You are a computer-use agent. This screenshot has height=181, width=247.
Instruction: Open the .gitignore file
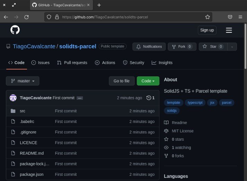coord(28,132)
